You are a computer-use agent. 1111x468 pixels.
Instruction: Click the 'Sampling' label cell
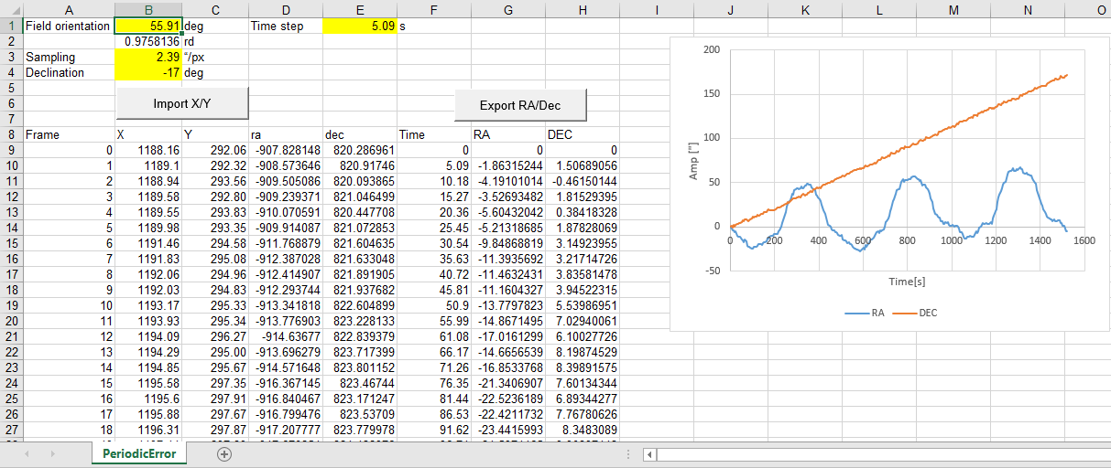pyautogui.click(x=69, y=57)
